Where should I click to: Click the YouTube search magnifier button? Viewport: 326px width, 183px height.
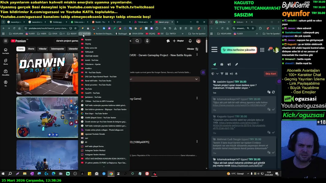137,41
